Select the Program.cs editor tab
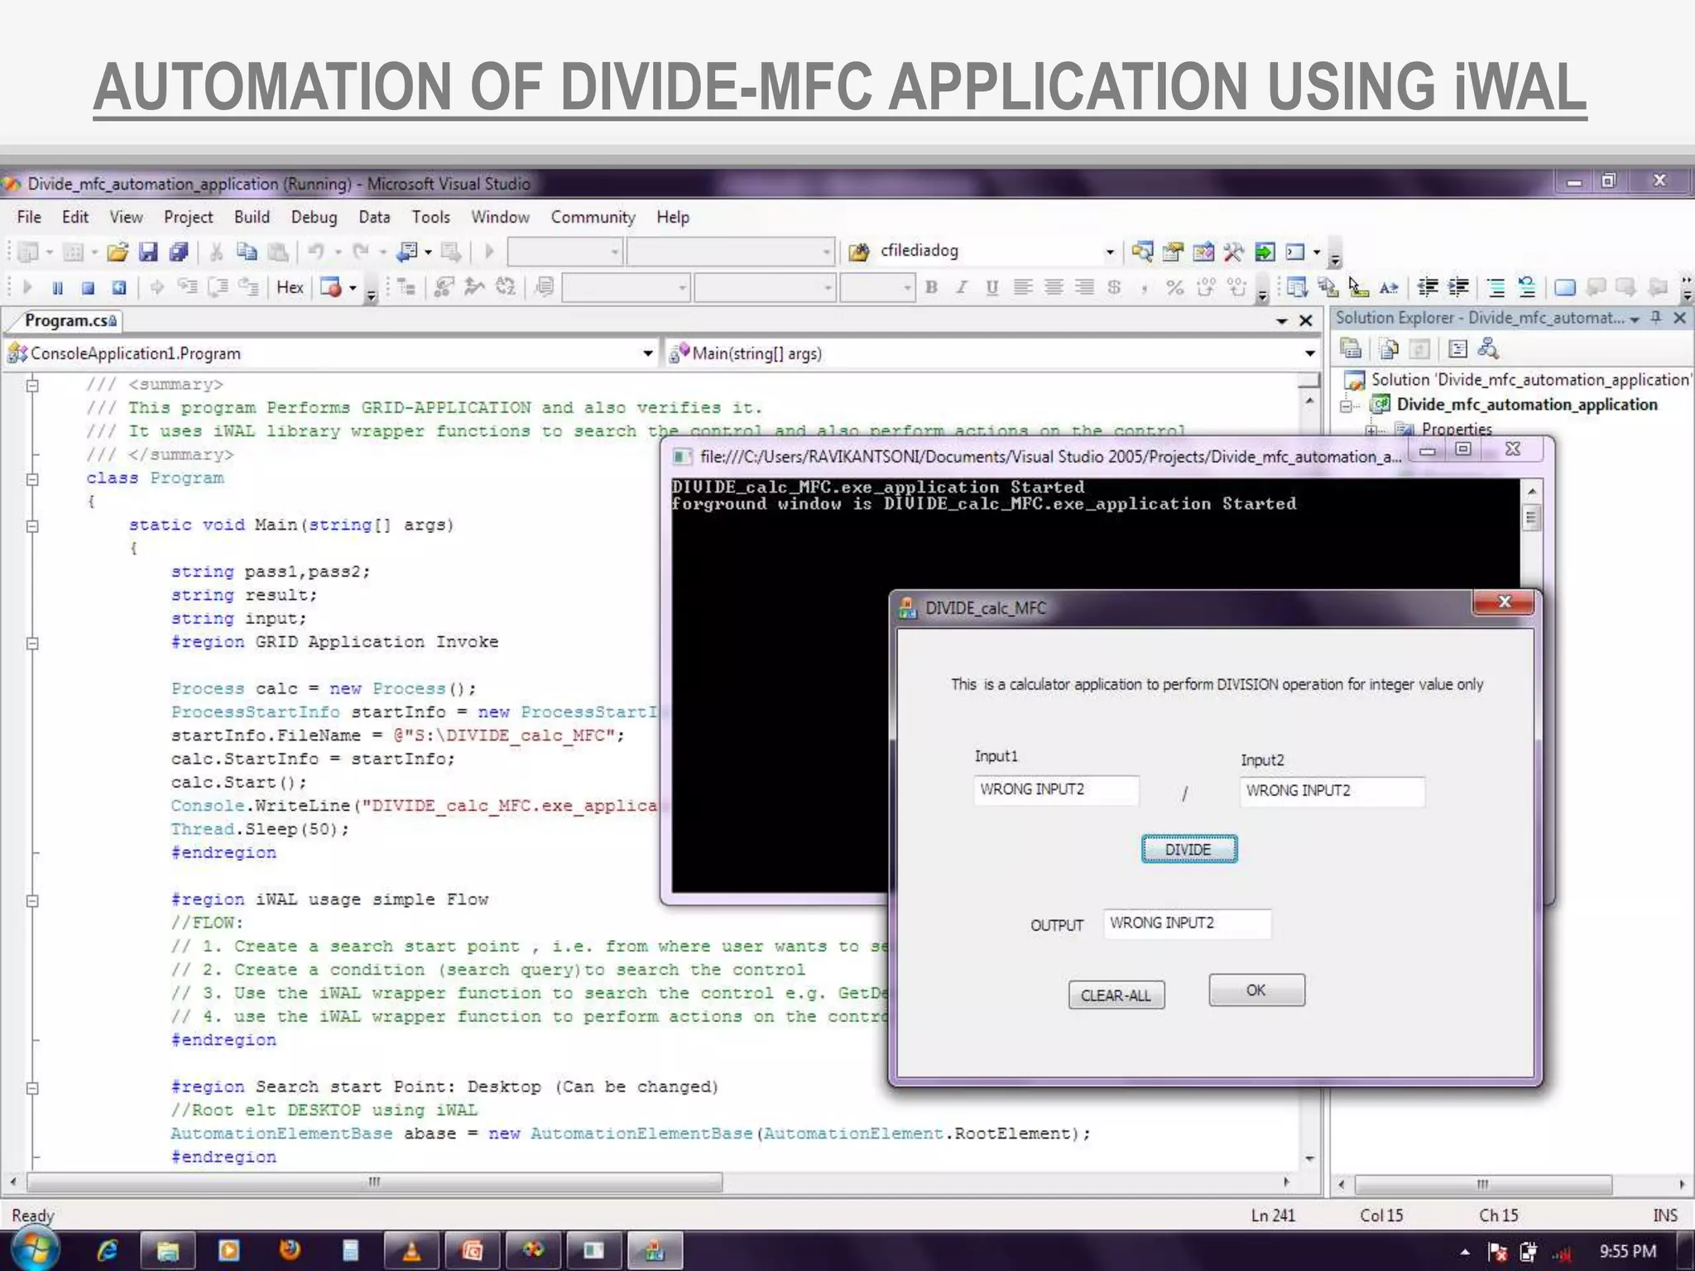 (69, 320)
